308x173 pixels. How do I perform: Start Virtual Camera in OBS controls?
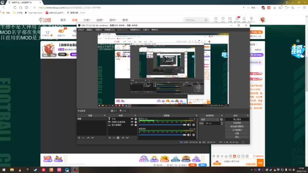(237, 126)
